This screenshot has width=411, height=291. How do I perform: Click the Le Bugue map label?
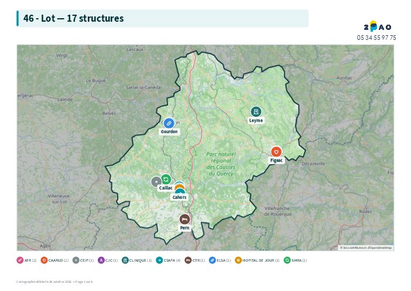(96, 80)
